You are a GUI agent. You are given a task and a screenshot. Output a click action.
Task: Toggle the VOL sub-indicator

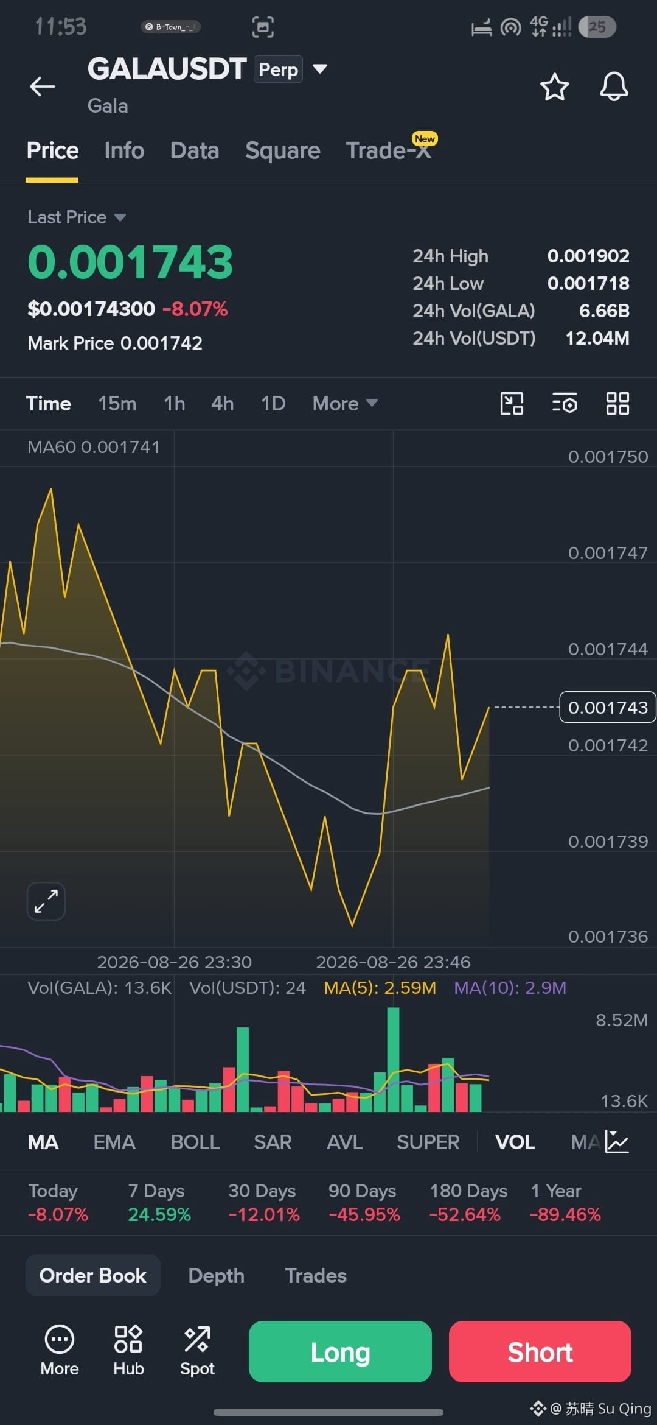click(x=515, y=1142)
